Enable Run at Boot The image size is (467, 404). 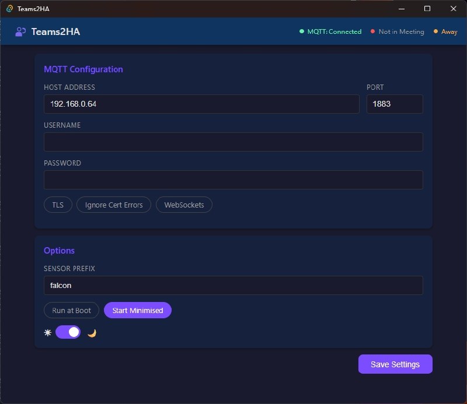coord(71,310)
